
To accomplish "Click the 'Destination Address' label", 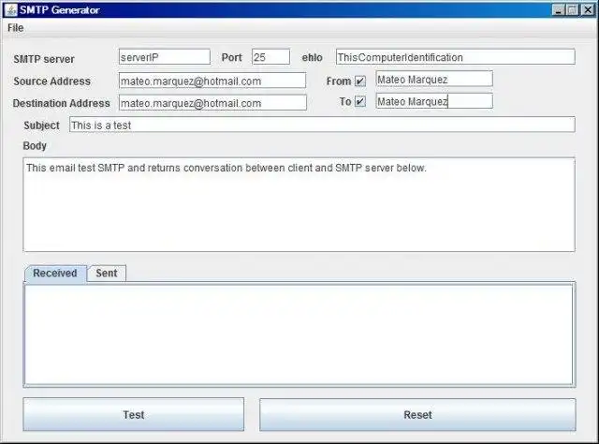I will point(61,103).
